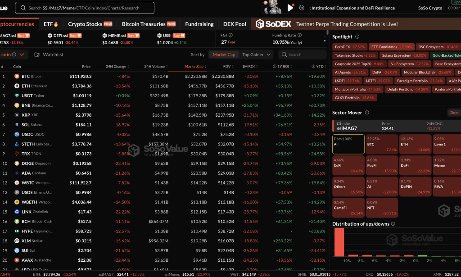Click the TRON icon in TRX row
461x277 pixels.
(17, 154)
